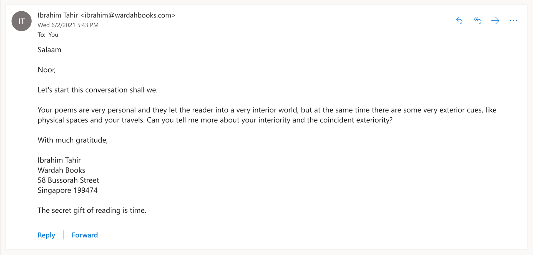533x255 pixels.
Task: Click the '58 Bussorah Street' address line
Action: click(68, 180)
